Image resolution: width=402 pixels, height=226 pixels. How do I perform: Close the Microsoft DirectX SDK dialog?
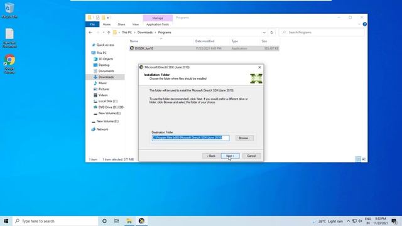pyautogui.click(x=259, y=67)
